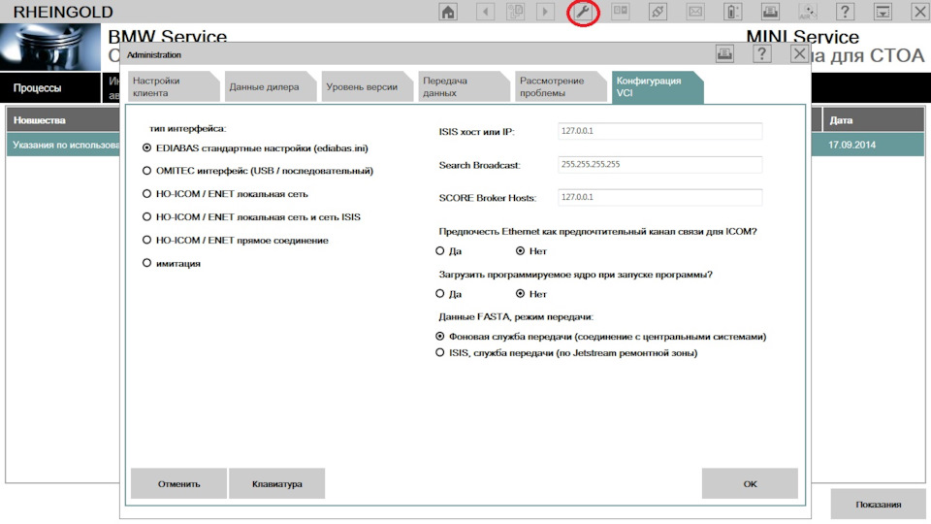Viewport: 931px width, 524px height.
Task: Close the Administration dialog
Action: point(799,54)
